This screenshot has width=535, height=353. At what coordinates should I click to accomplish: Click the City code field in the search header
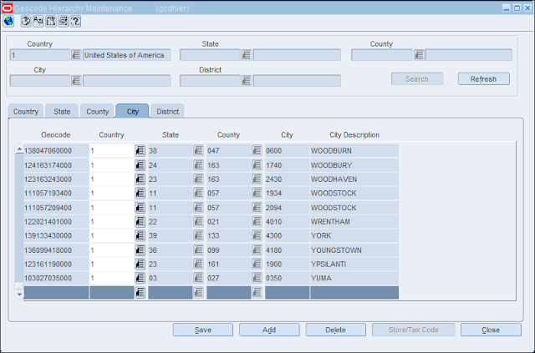(40, 81)
